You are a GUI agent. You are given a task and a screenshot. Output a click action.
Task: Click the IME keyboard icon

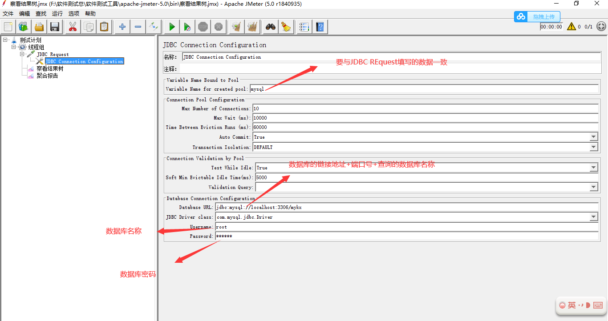[598, 305]
